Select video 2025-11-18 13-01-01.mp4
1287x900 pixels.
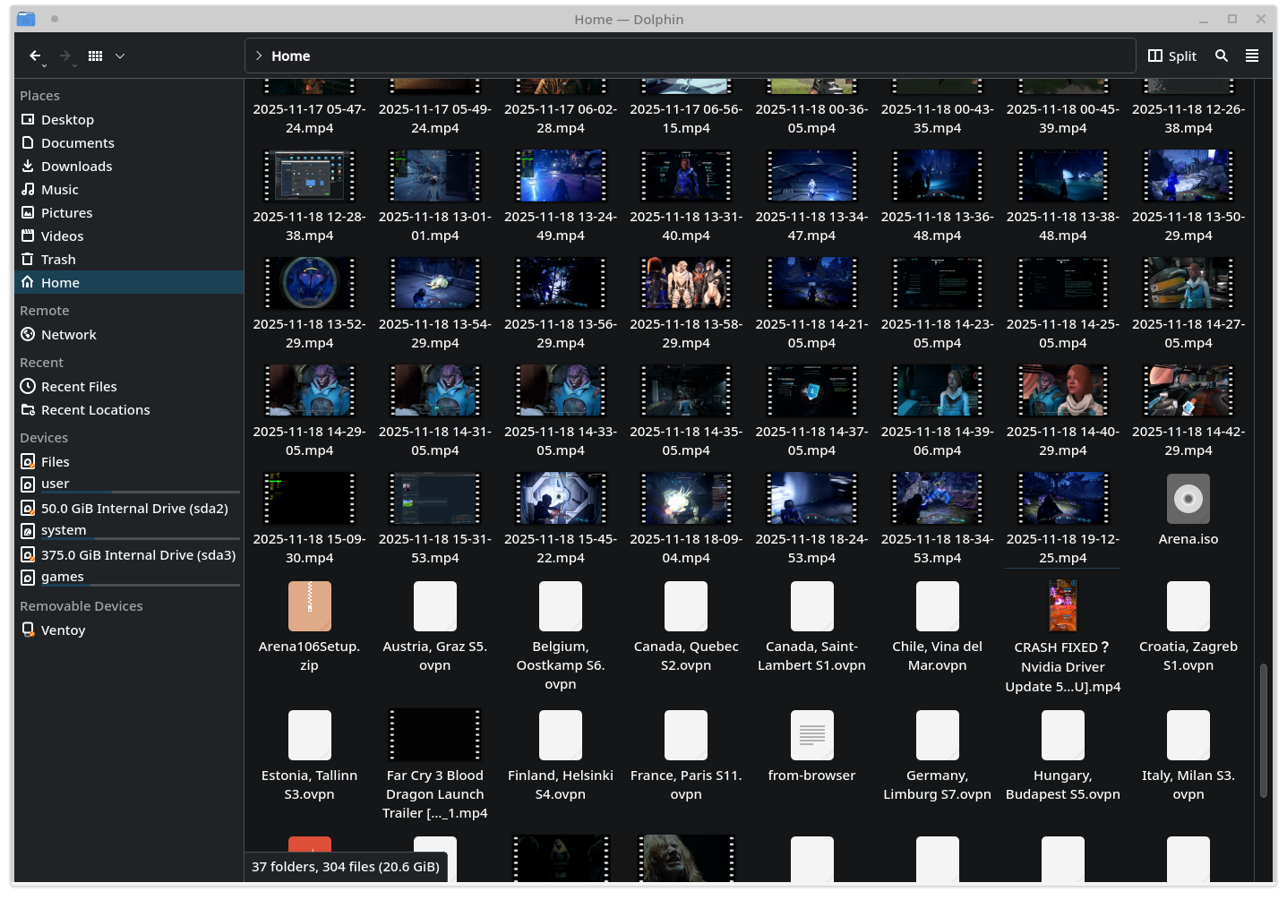435,196
